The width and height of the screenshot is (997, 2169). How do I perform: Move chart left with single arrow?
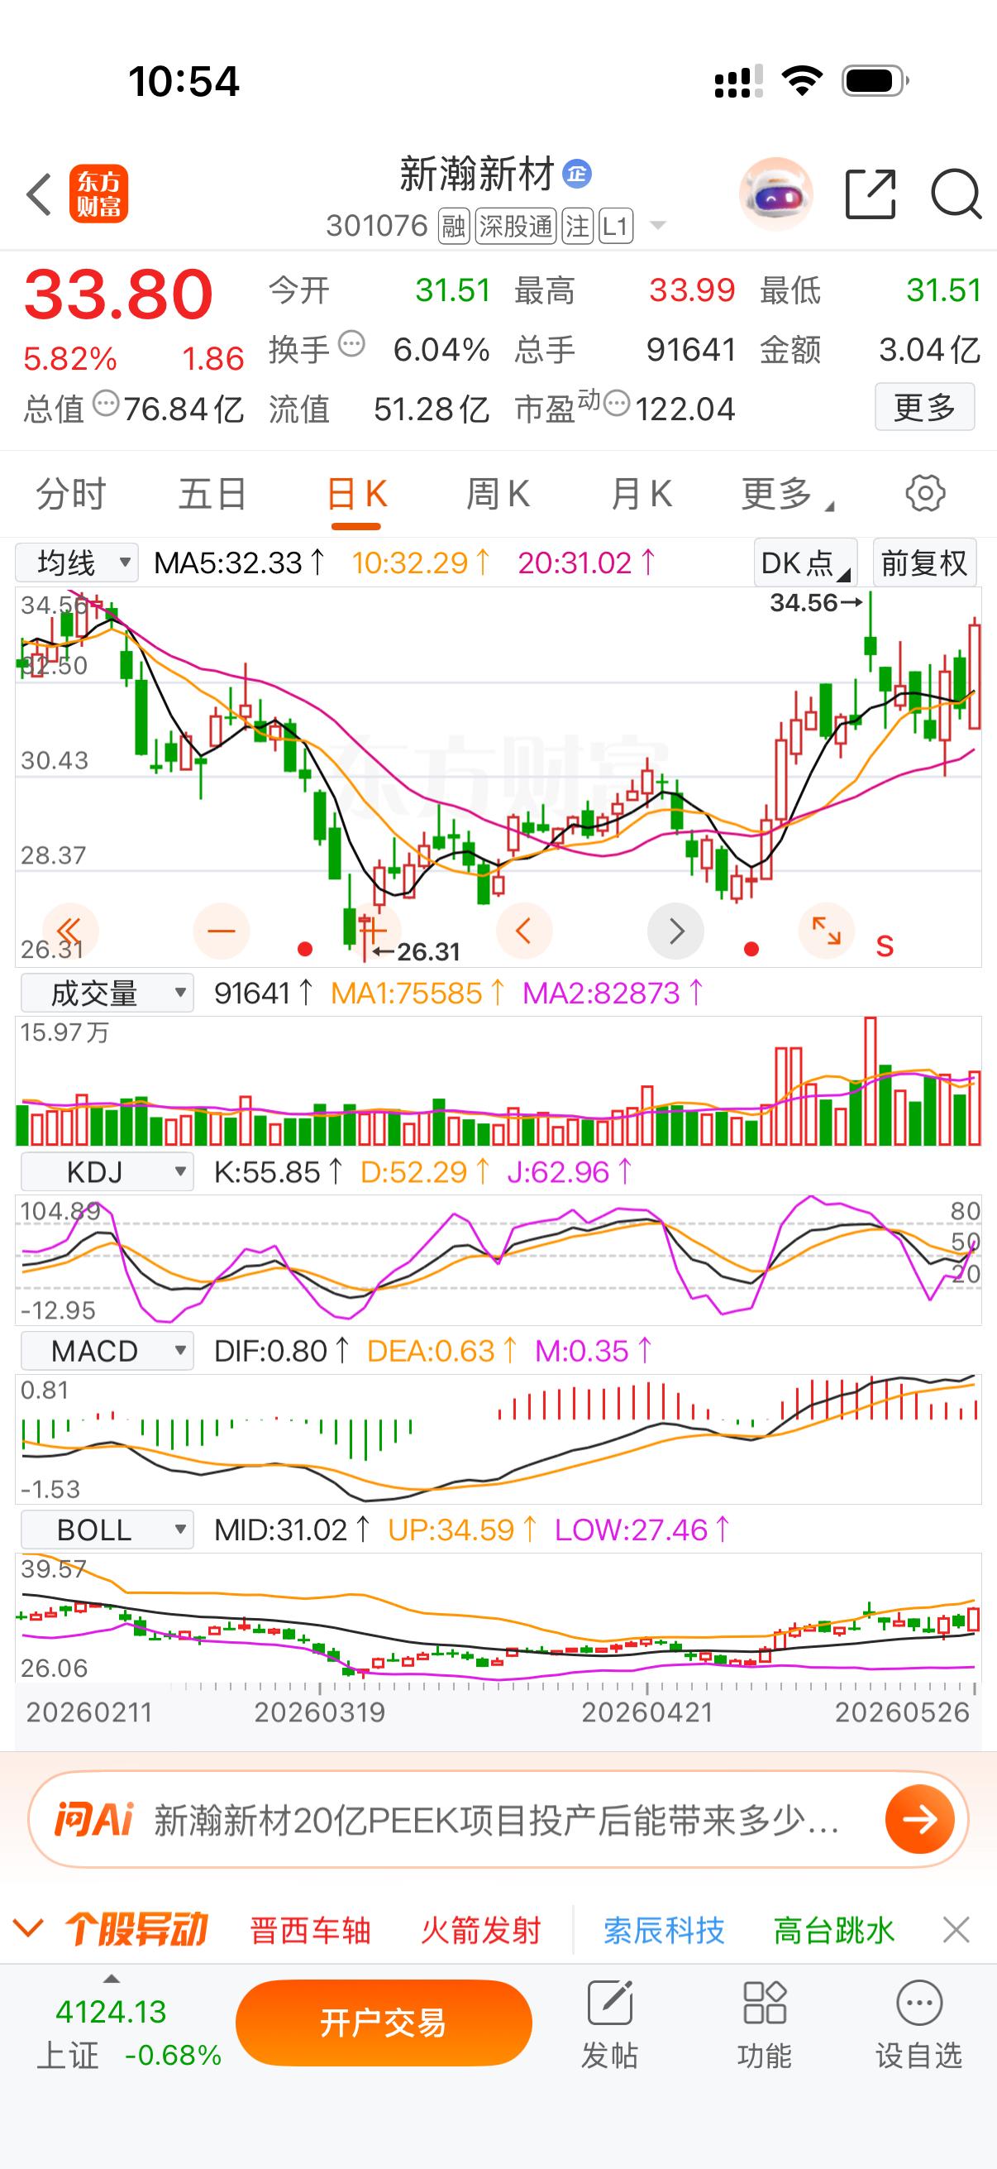(523, 931)
